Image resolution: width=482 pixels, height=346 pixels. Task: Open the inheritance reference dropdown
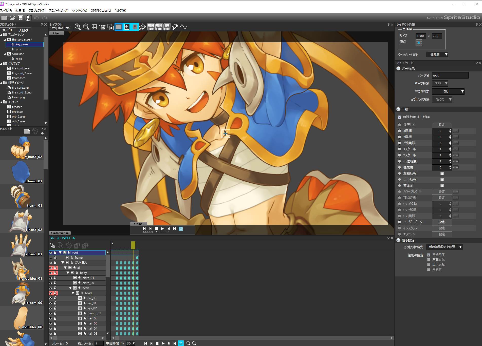444,247
